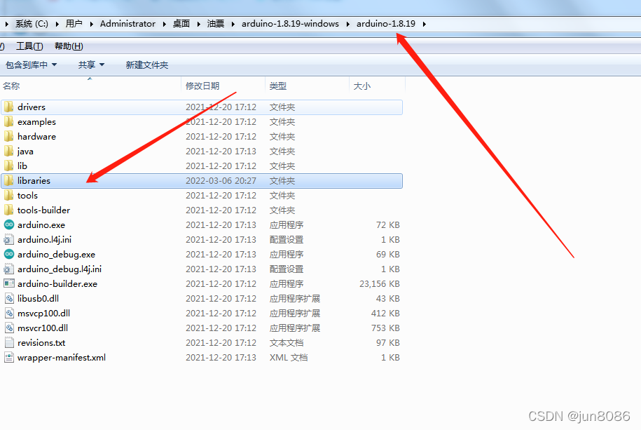Expand the arrow after 系统 (C:) in path

(x=57, y=24)
